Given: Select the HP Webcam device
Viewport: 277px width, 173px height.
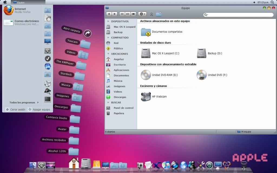Looking at the screenshot, I should coord(154,97).
